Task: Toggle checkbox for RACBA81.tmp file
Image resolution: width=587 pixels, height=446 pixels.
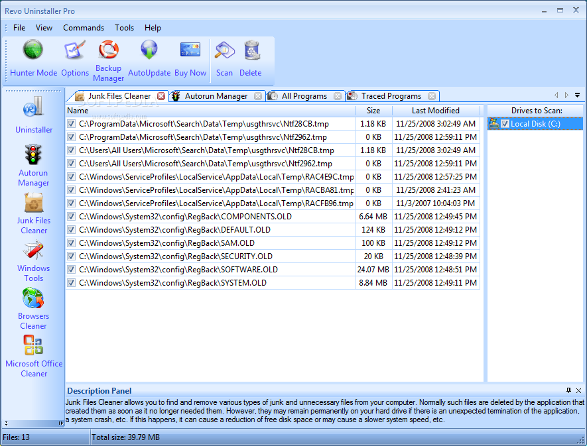Action: point(71,190)
